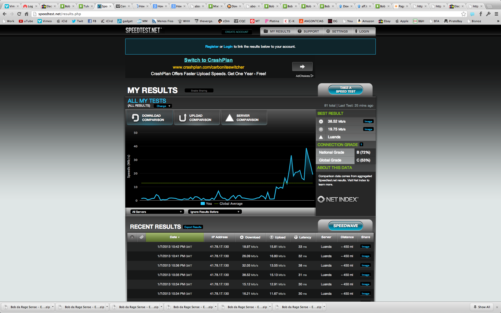Click the chat bubble extension icon

point(472,14)
